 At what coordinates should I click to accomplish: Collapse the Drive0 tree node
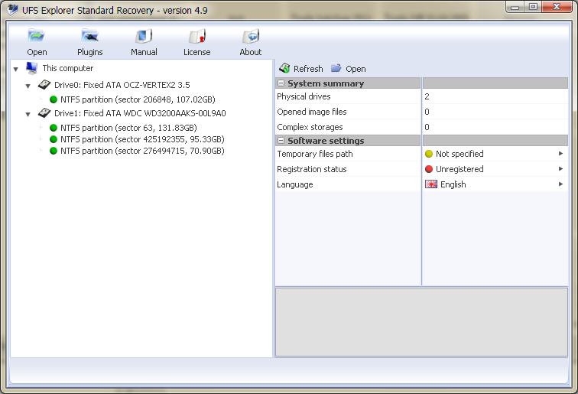point(28,86)
